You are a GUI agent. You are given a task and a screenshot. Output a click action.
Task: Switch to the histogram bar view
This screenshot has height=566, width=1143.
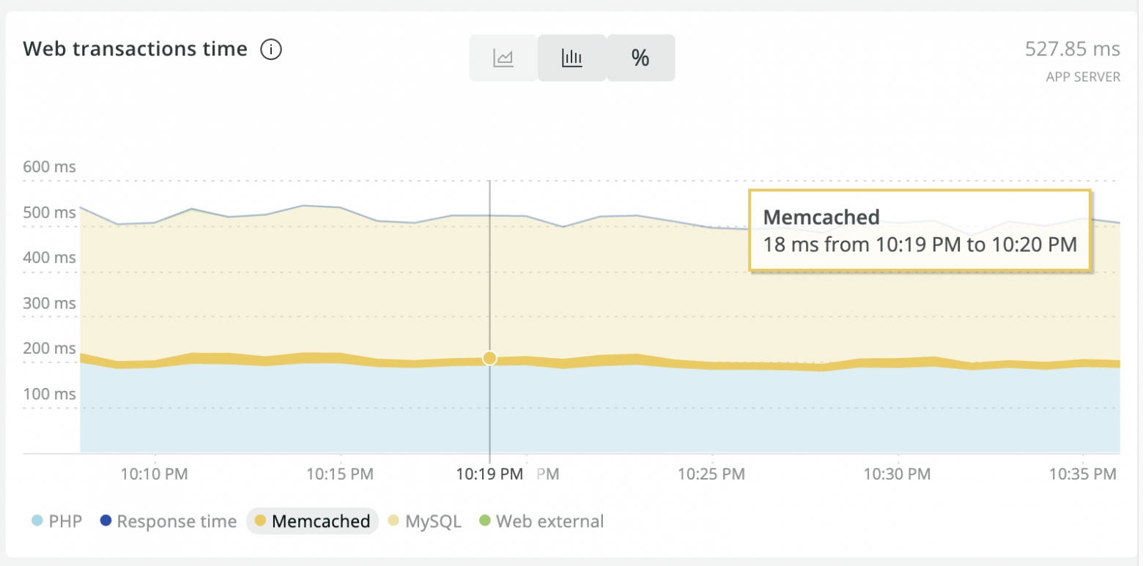click(571, 58)
